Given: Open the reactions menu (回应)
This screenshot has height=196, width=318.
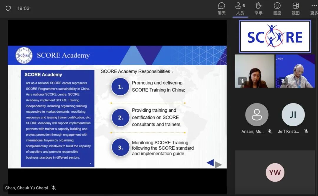Looking at the screenshot, I should coord(277,9).
